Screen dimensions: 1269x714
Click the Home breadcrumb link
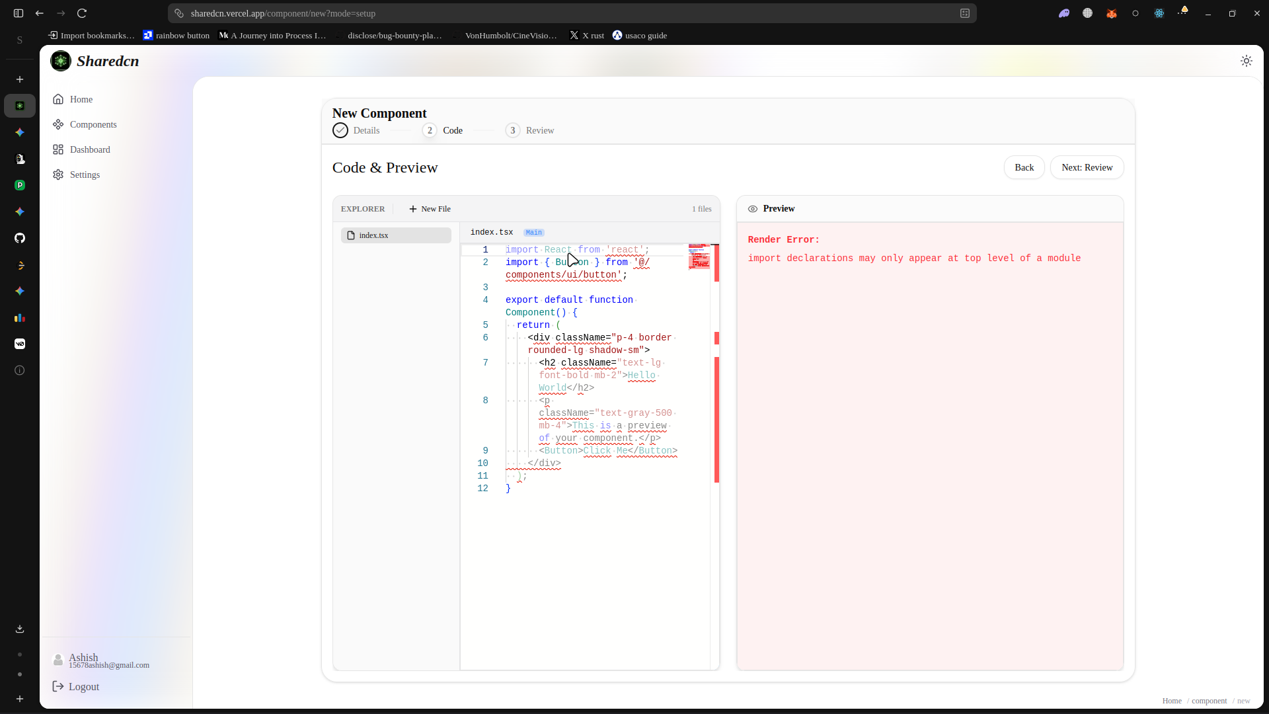pos(1172,701)
